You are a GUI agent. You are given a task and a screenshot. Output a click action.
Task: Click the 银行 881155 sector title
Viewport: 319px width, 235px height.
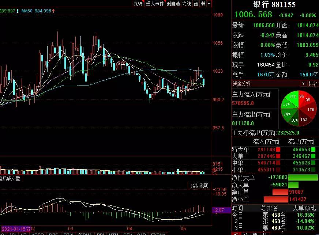pyautogui.click(x=274, y=4)
